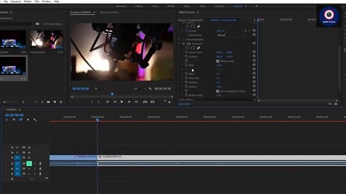Select the highlighted sequence thumbnail in Project panel
Screen dimensions: 346x194
click(13, 66)
